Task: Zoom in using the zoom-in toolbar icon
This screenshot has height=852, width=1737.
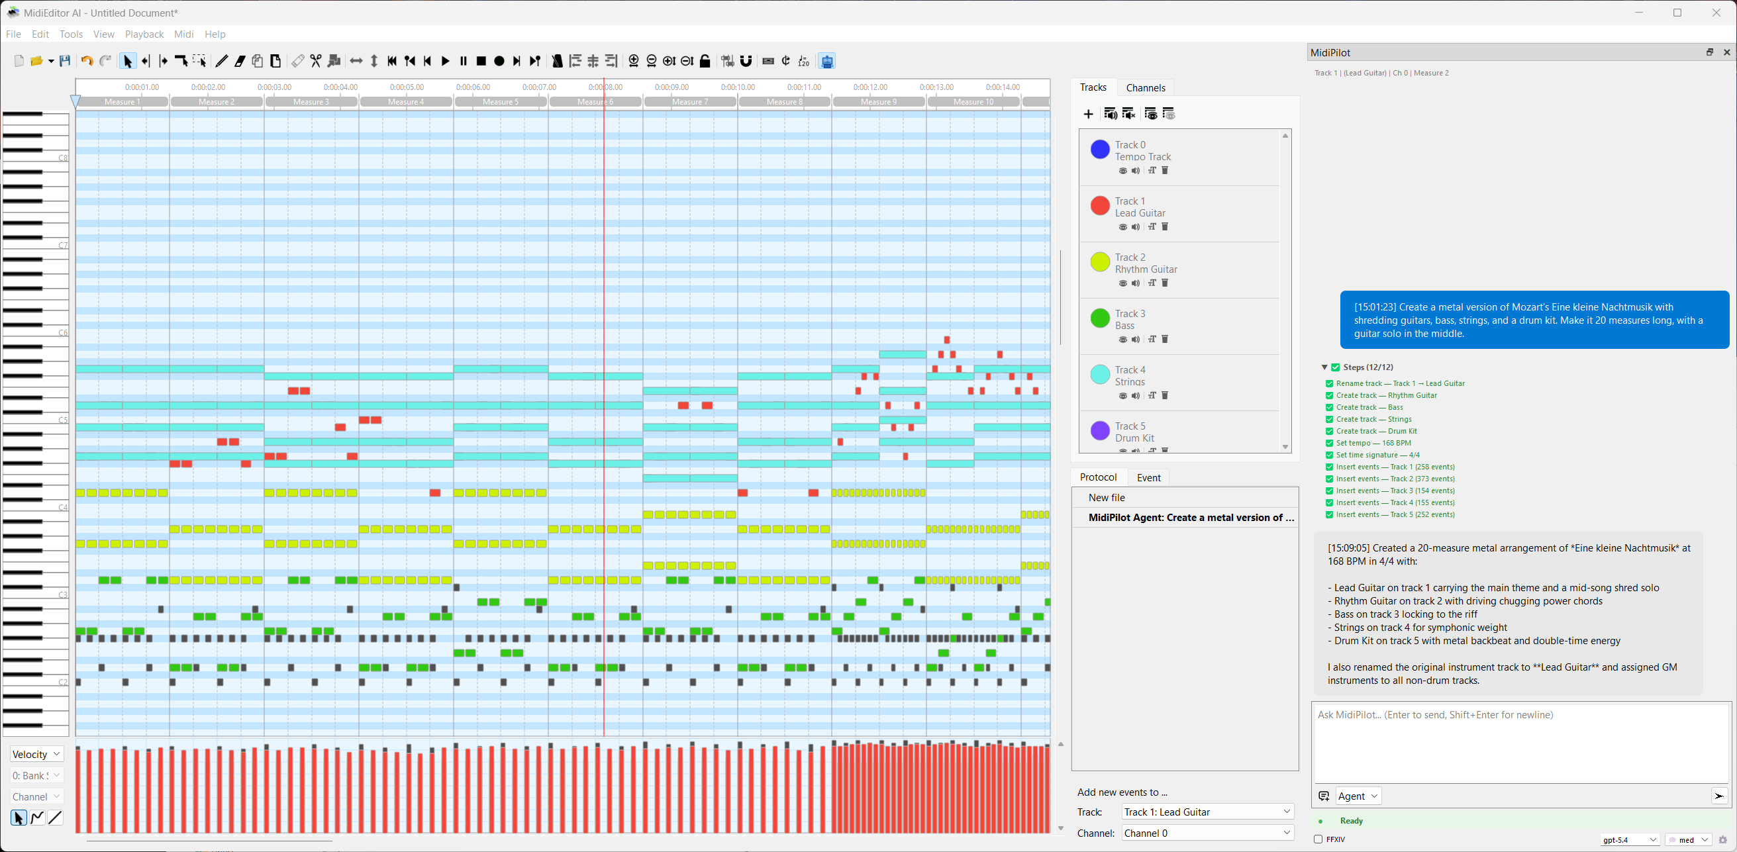Action: [634, 61]
